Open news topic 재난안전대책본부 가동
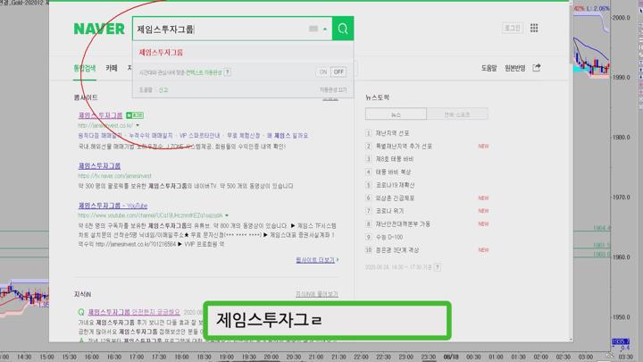643x362 pixels. click(x=403, y=224)
